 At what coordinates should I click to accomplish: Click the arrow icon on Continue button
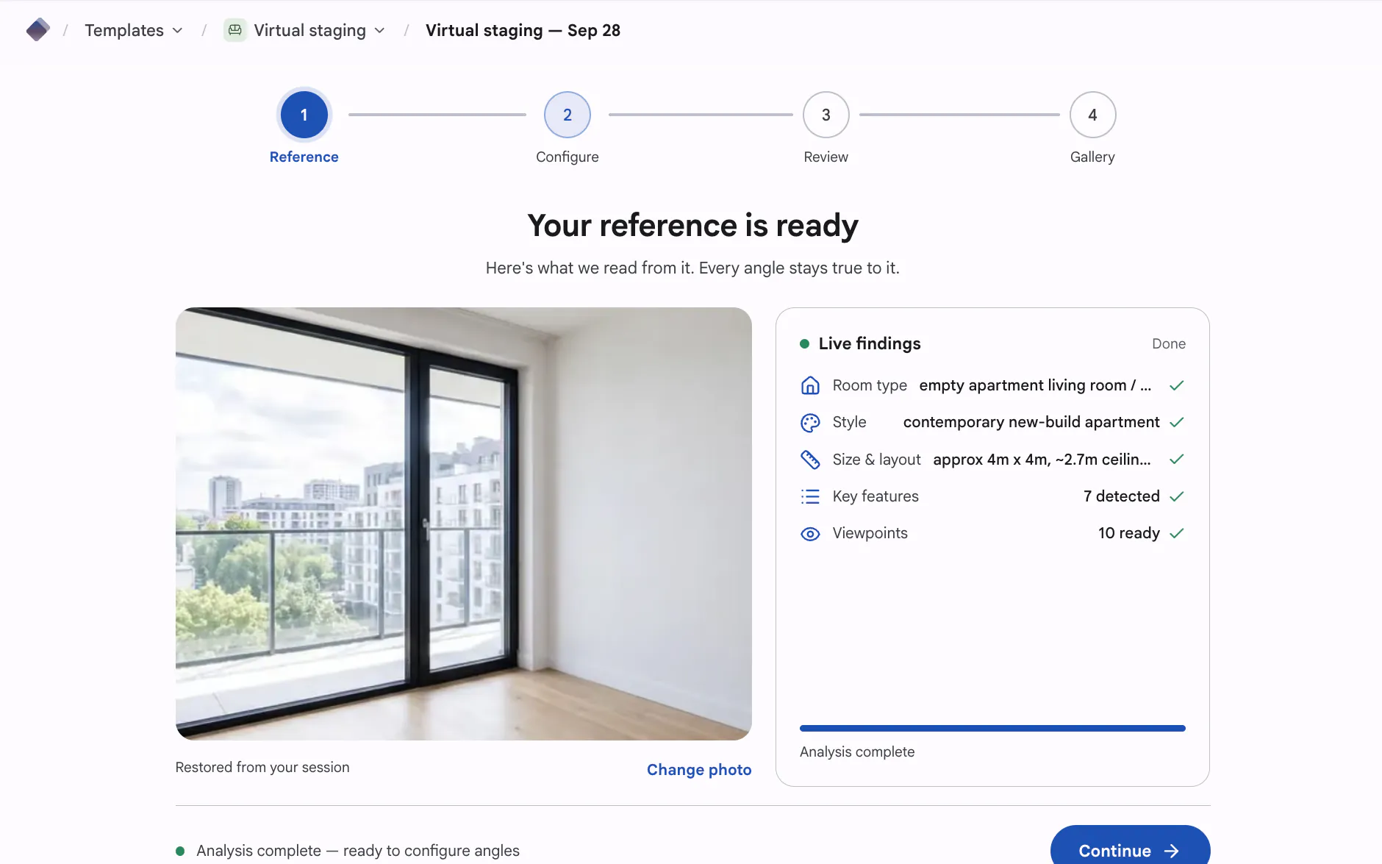coord(1172,851)
